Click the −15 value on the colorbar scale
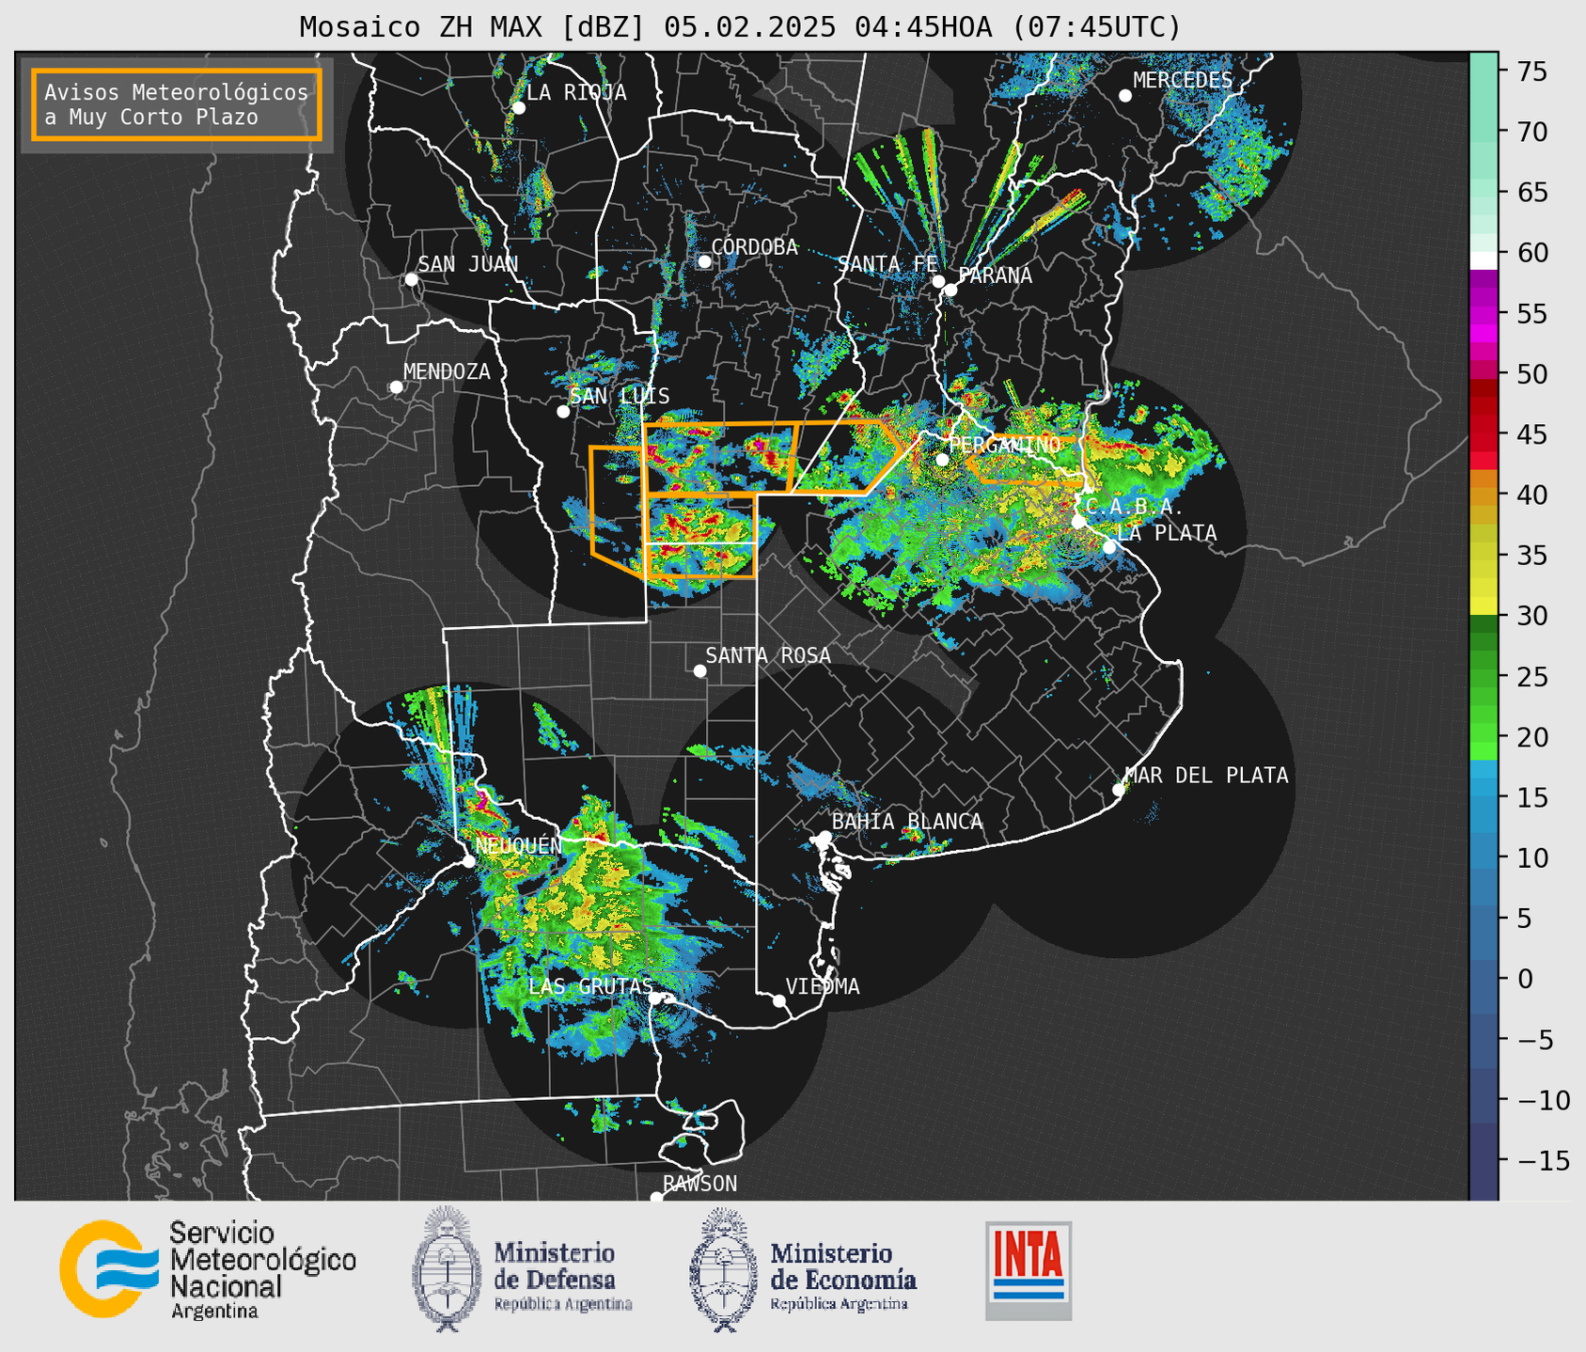Image resolution: width=1586 pixels, height=1352 pixels. click(x=1543, y=1161)
